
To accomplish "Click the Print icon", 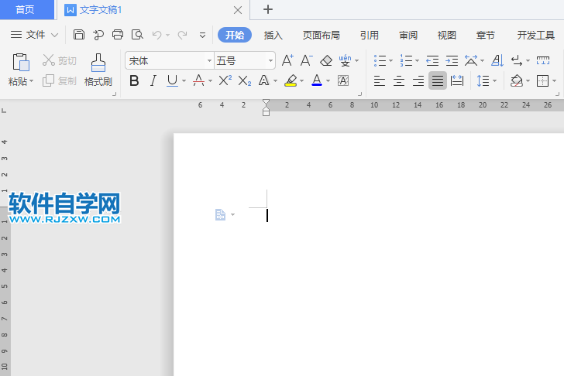I will (x=118, y=35).
